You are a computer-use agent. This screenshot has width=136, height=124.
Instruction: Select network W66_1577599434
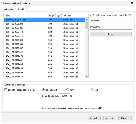click(44, 44)
